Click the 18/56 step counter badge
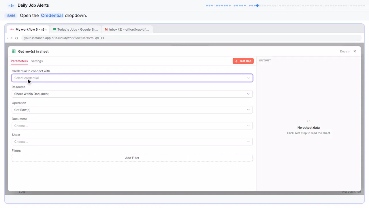The height and width of the screenshot is (208, 369). (x=11, y=16)
